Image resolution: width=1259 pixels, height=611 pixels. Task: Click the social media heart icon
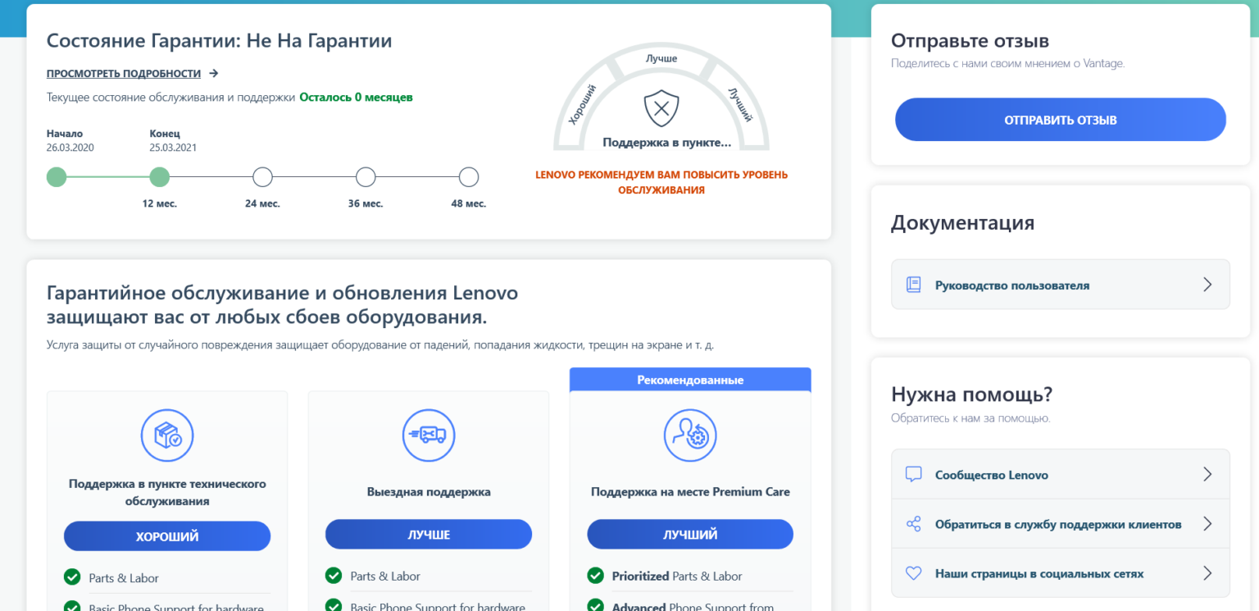(x=913, y=573)
